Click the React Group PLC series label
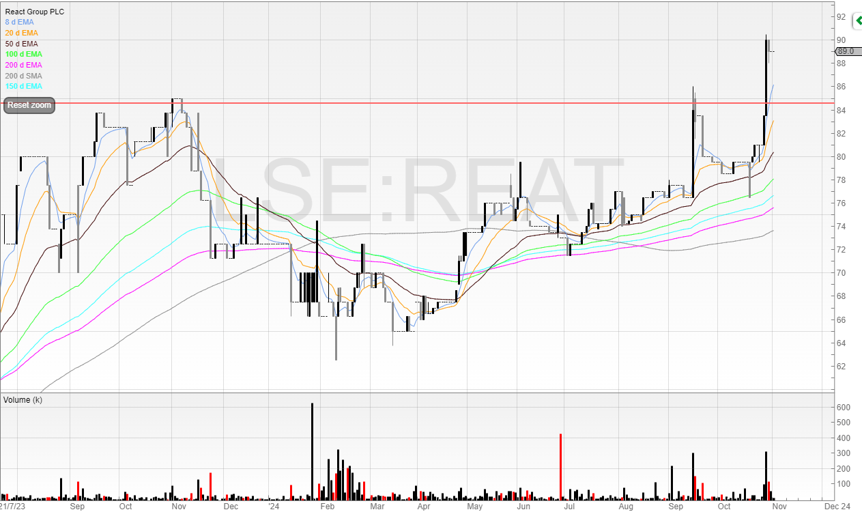Viewport: 862px width, 512px height. click(x=34, y=12)
